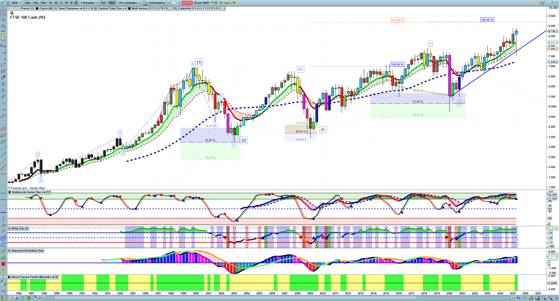Select the 56m timeframe button
The image size is (559, 301).
click(44, 3)
